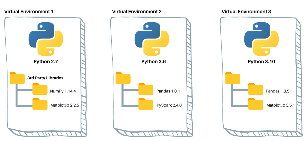This screenshot has height=141, width=306.
Task: Select the Matplotlib 2.2.5 folder icon
Action: click(40, 104)
